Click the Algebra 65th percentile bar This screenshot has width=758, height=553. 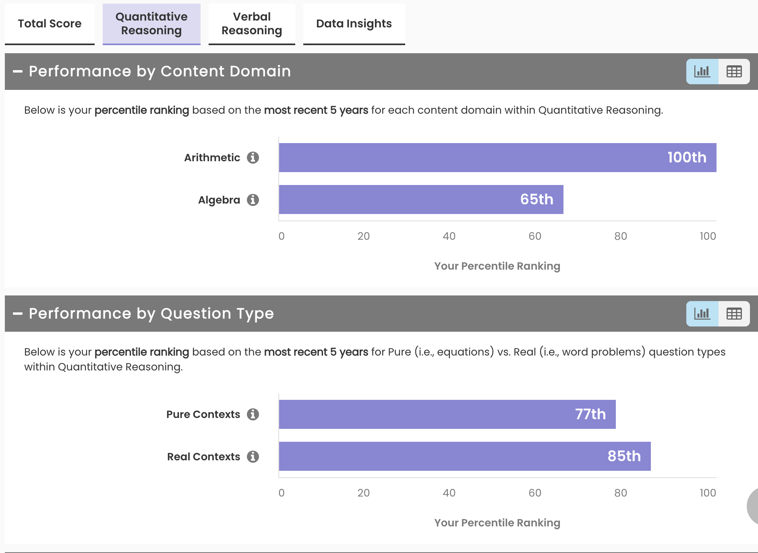[421, 200]
